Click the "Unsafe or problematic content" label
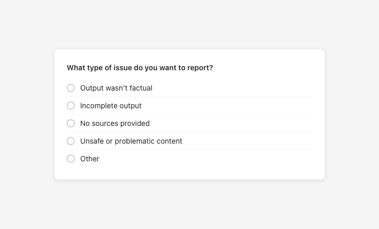Screen dimensions: 379x229 click(x=131, y=141)
